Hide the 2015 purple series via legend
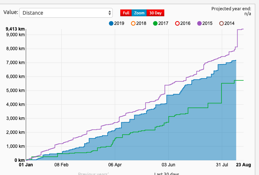The width and height of the screenshot is (259, 175). pos(199,23)
